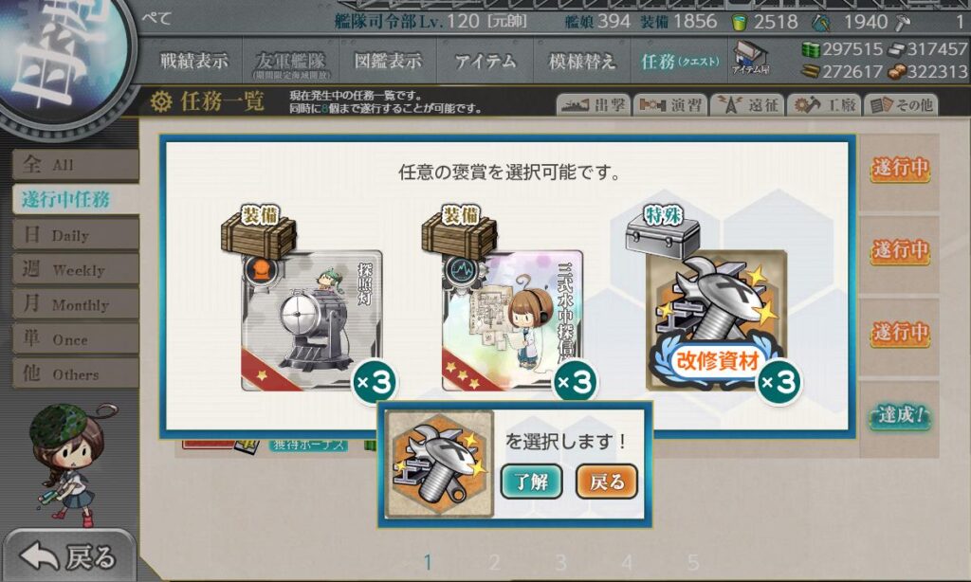
Task: Open the 出撃 sortie quest filter
Action: pos(594,105)
